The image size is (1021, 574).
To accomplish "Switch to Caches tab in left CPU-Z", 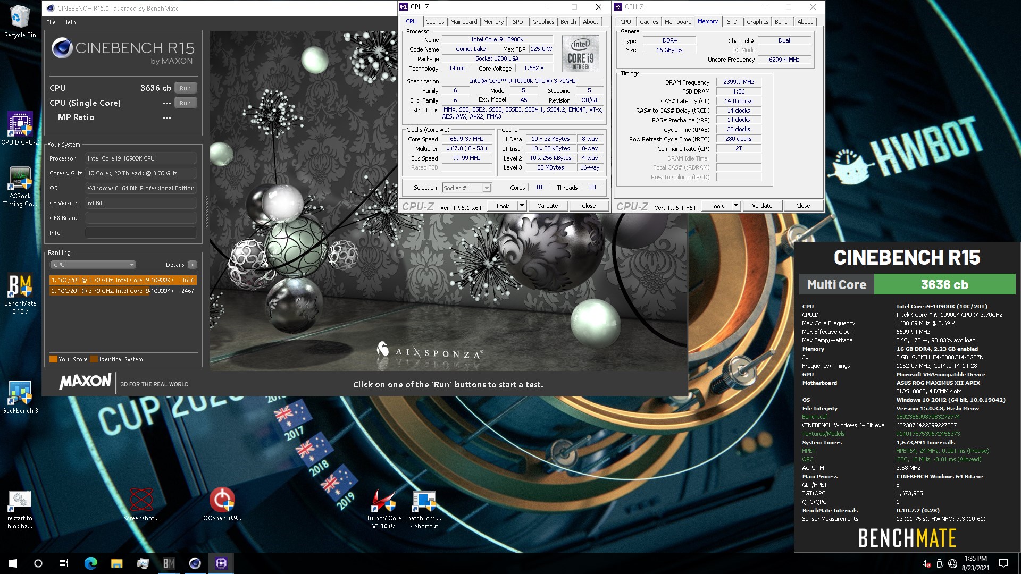I will point(434,22).
